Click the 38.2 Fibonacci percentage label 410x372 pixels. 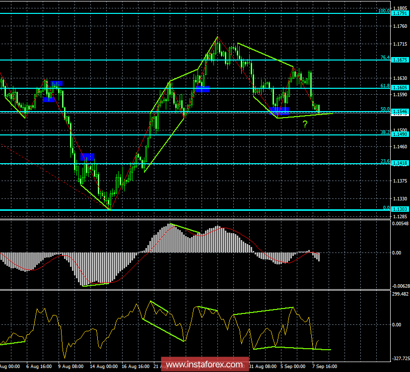point(384,132)
